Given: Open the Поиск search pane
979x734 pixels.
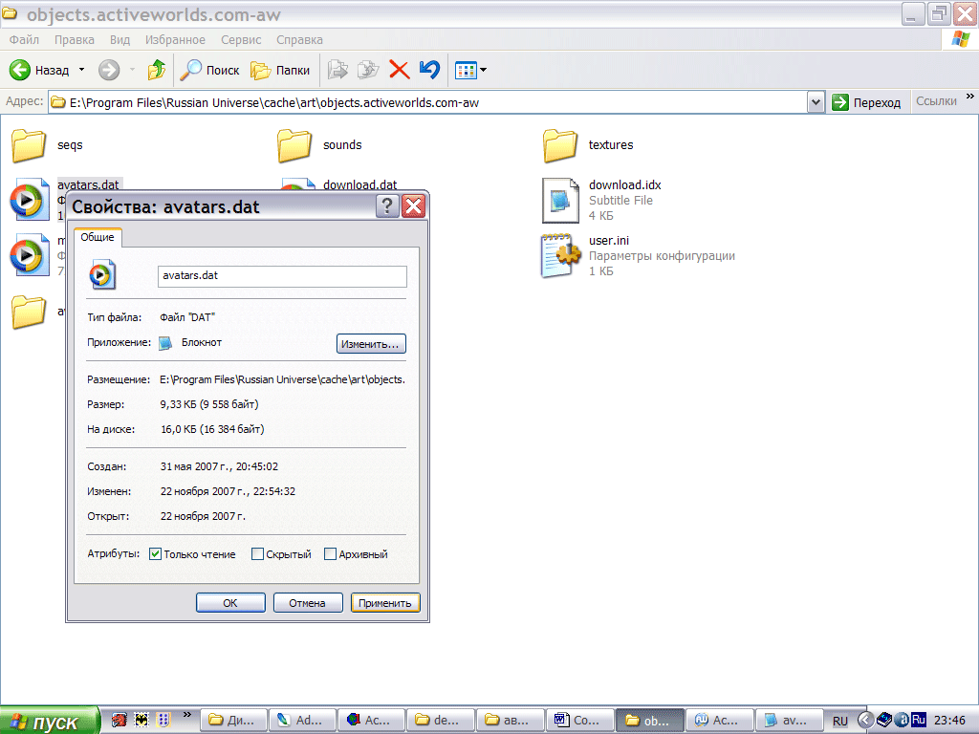Looking at the screenshot, I should coord(209,70).
